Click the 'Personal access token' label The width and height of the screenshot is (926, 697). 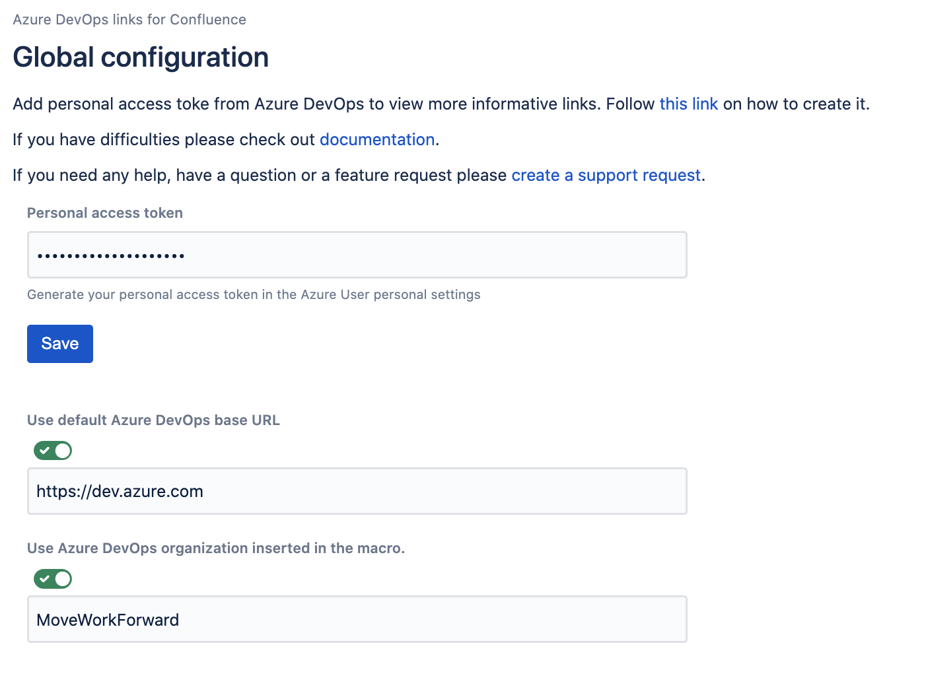click(x=105, y=213)
